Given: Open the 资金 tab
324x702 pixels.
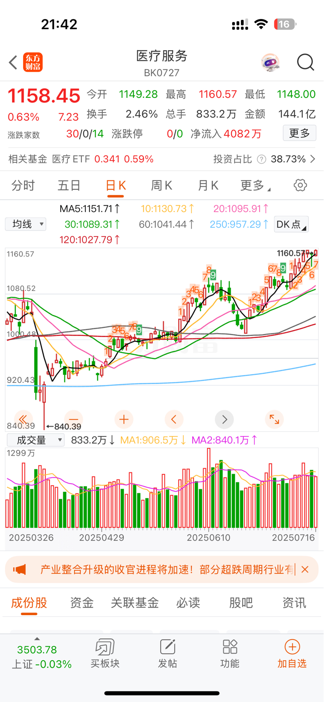Looking at the screenshot, I should coord(82,603).
